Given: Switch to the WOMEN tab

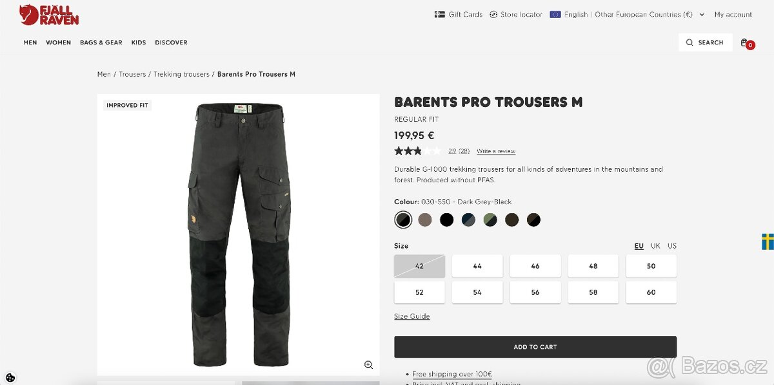Looking at the screenshot, I should [x=58, y=42].
